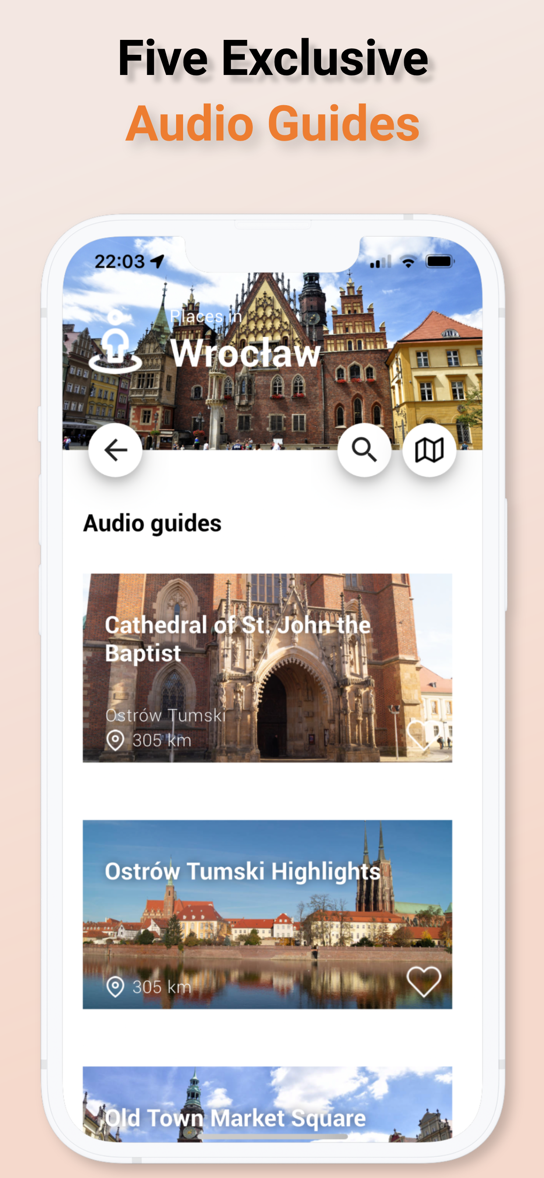Open Cathedral of St. John the Baptist guide
Viewport: 544px width, 1178px height.
(268, 667)
